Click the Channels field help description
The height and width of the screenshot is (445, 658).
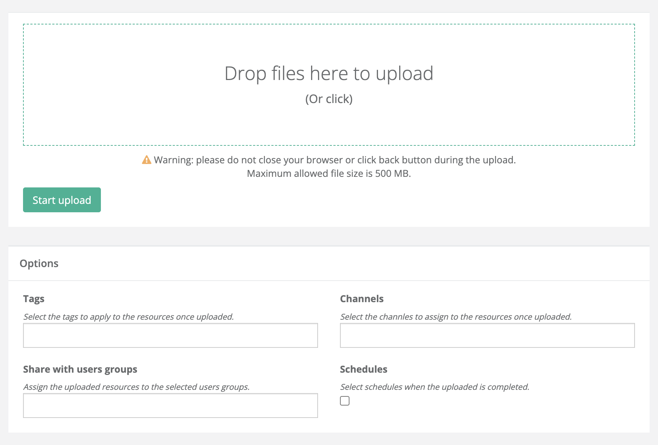[456, 317]
